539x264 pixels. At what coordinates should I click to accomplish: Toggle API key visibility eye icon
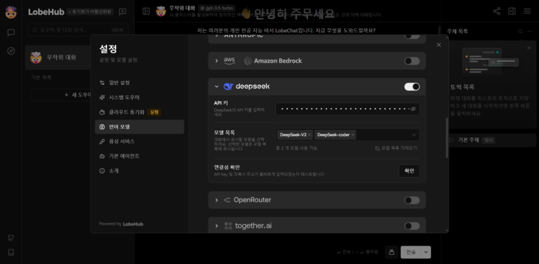click(413, 109)
